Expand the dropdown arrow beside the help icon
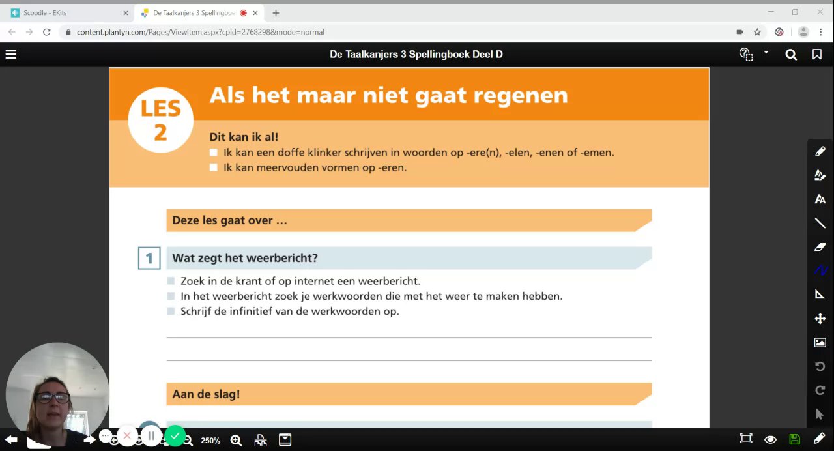834x451 pixels. (766, 52)
